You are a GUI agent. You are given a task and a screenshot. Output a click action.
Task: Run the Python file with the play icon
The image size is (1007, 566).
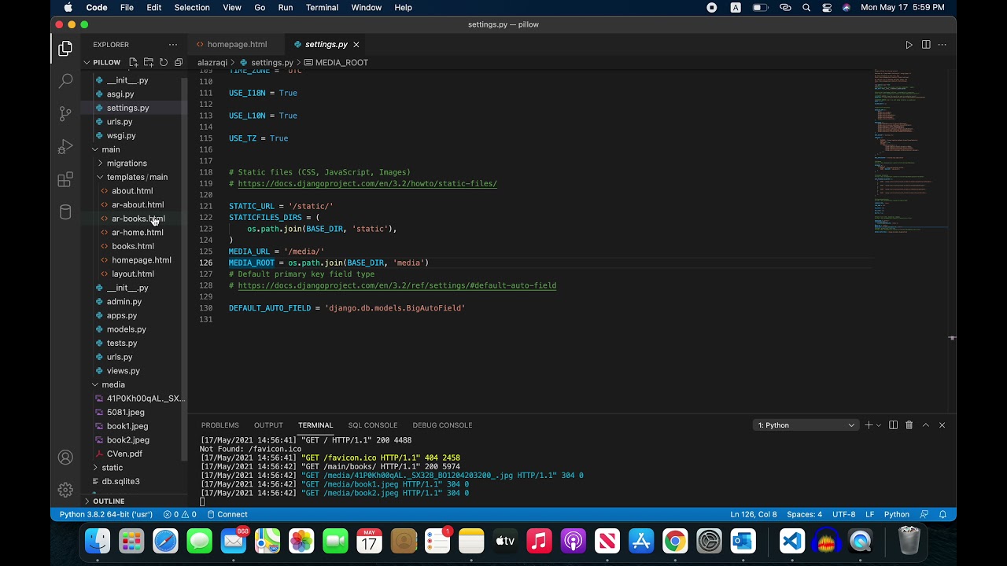(909, 45)
